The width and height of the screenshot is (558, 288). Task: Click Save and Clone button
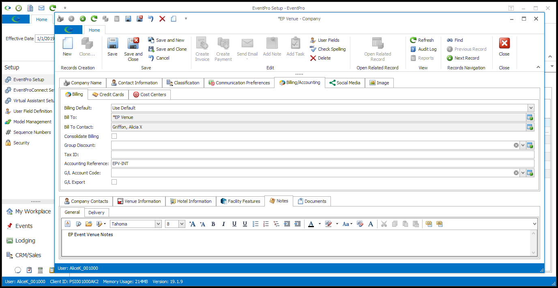[x=167, y=49]
